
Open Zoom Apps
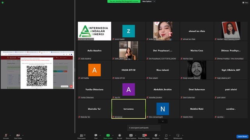pyautogui.click(x=166, y=136)
